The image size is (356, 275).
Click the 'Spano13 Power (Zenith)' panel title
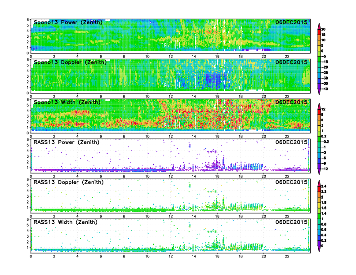(68, 22)
